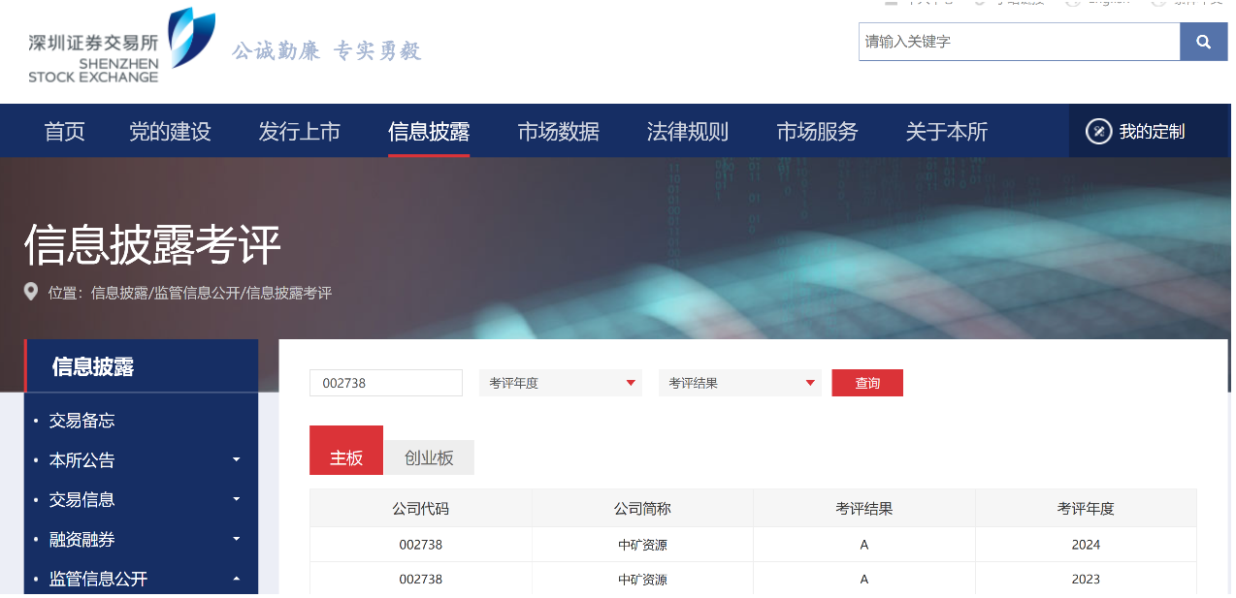Expand the 交易信息 sidebar menu

tap(236, 499)
